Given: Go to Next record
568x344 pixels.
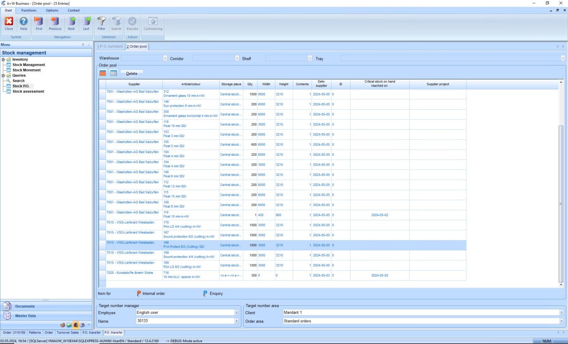Looking at the screenshot, I should (71, 24).
